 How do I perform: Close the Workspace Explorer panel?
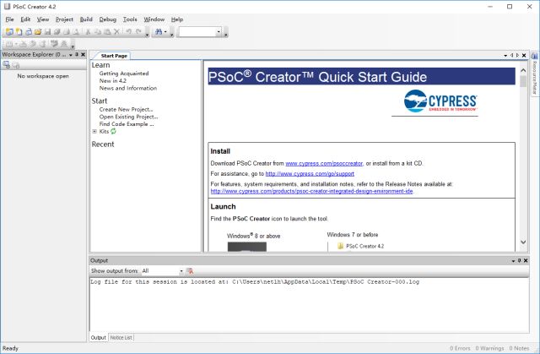[x=83, y=54]
